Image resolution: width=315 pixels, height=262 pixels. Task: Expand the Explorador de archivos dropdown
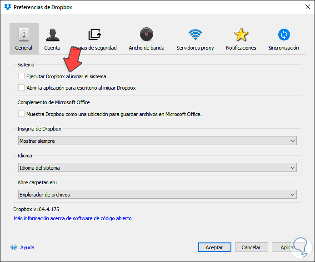pos(157,194)
